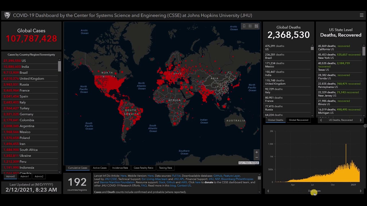Expand the chart panel icon
This screenshot has height=206, width=367.
click(365, 126)
